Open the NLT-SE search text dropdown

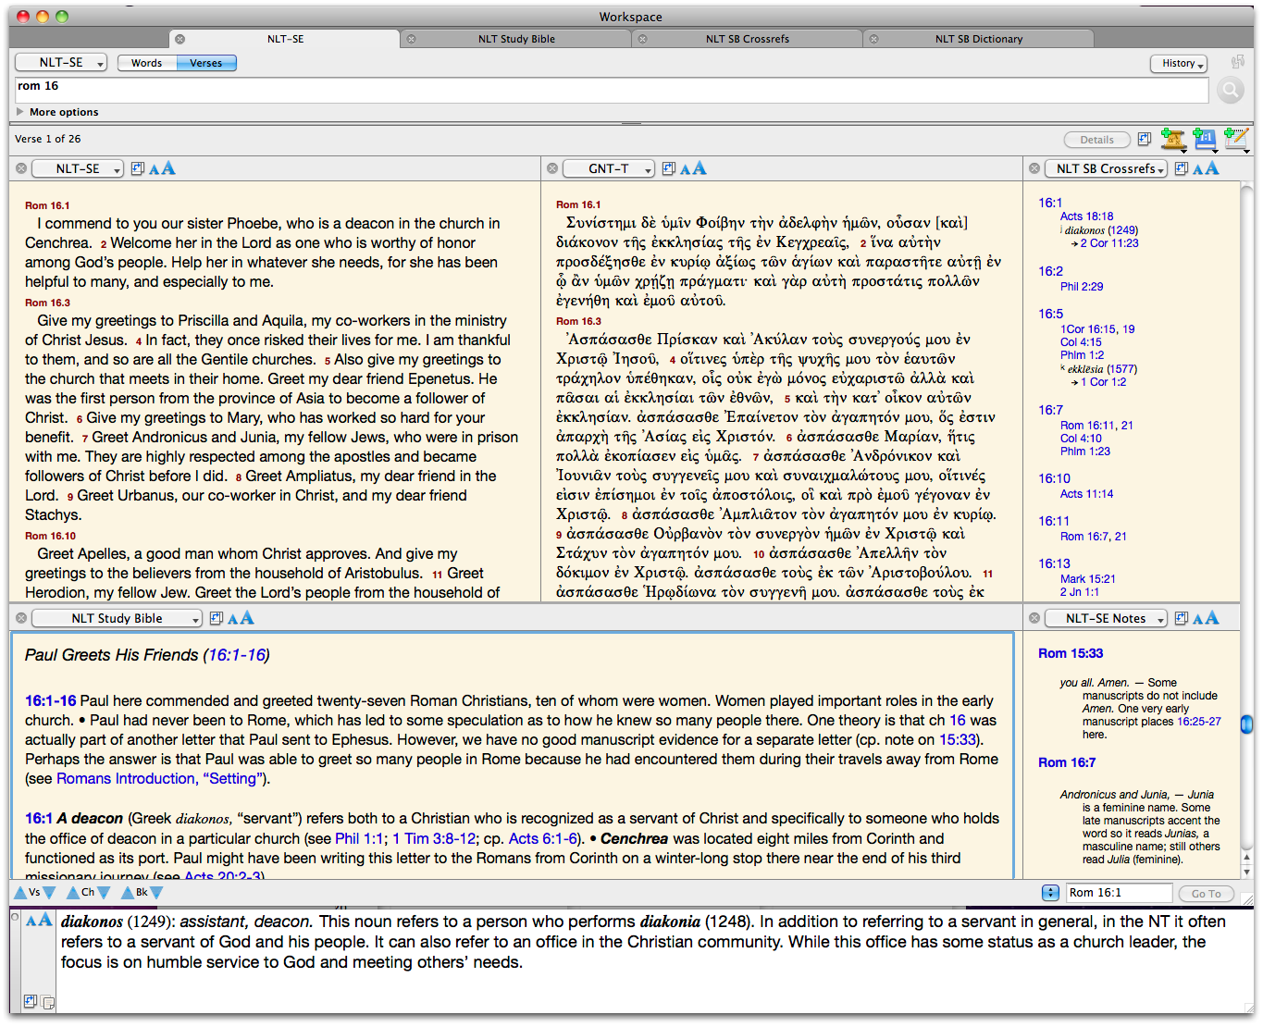tap(61, 62)
